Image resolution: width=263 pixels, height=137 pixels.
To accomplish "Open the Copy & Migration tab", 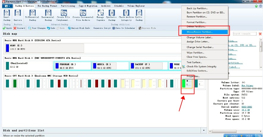I will (x=88, y=6).
